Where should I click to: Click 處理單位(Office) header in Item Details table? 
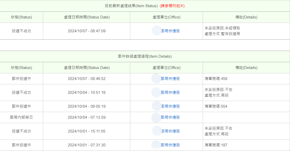(x=166, y=68)
